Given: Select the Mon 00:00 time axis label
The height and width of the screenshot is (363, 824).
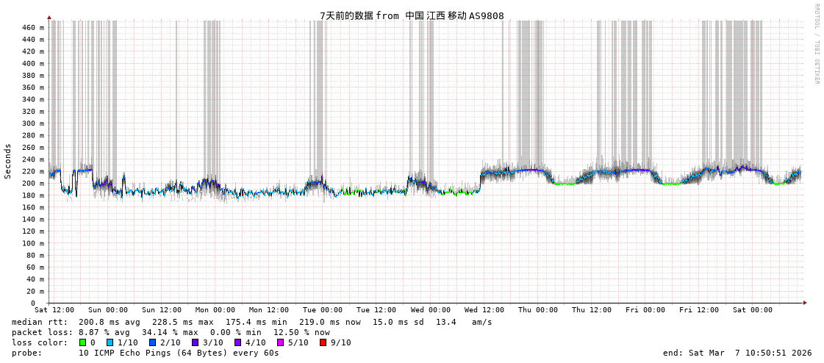Looking at the screenshot, I should click(215, 310).
